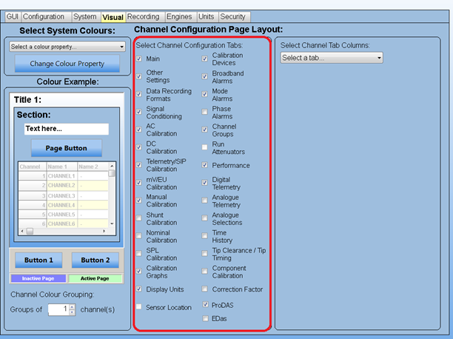This screenshot has width=453, height=339.
Task: Enable the Phase Alarms checkbox
Action: click(205, 112)
